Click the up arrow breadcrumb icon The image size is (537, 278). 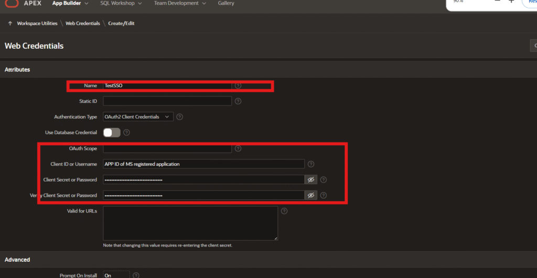click(x=10, y=24)
